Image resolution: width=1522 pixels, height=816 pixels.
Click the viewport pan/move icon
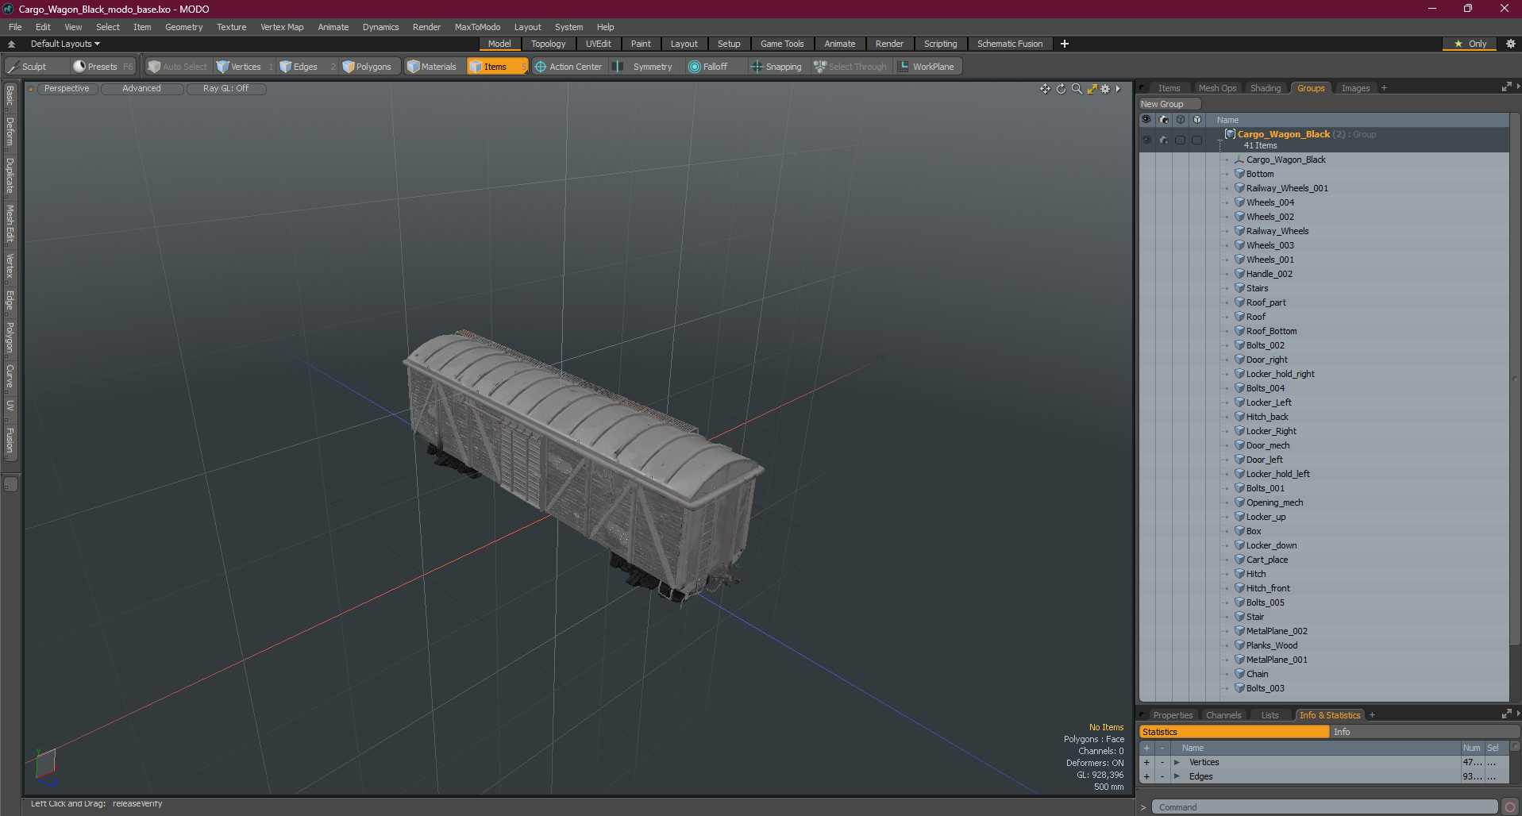coord(1045,89)
